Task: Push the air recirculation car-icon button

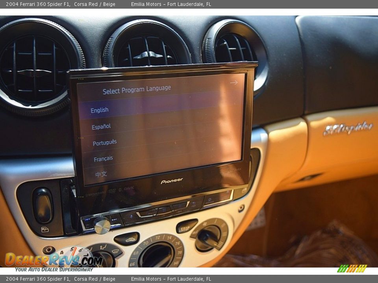Action: [127, 239]
